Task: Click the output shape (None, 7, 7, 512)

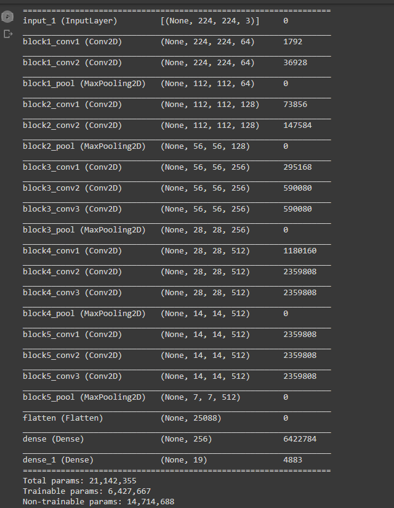Action: (200, 397)
